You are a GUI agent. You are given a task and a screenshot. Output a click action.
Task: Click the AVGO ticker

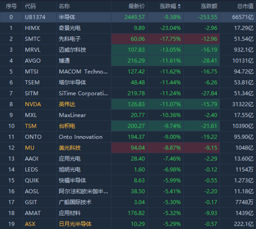(33, 61)
